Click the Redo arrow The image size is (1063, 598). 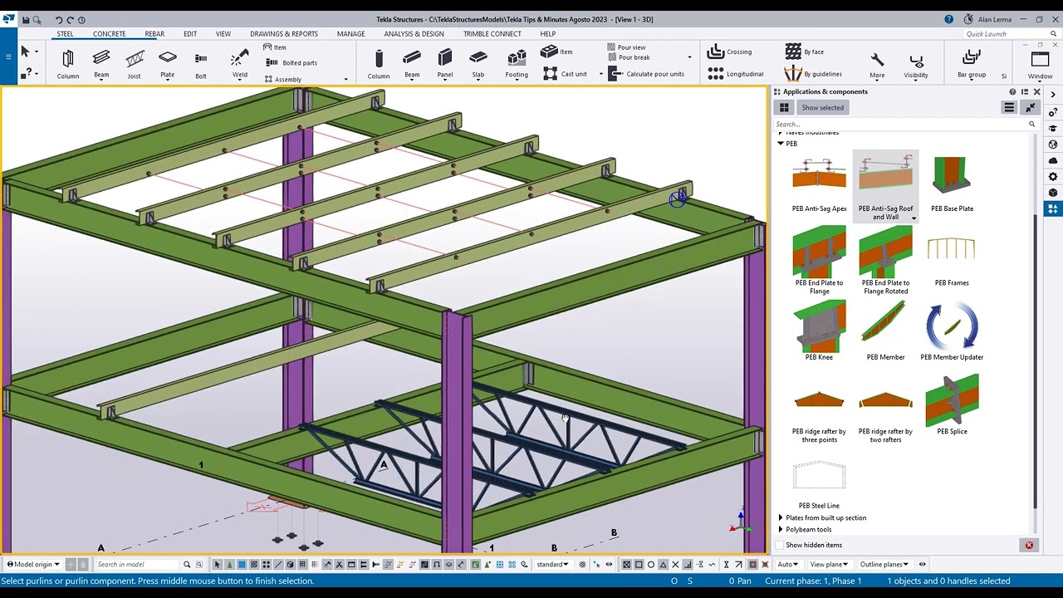70,20
